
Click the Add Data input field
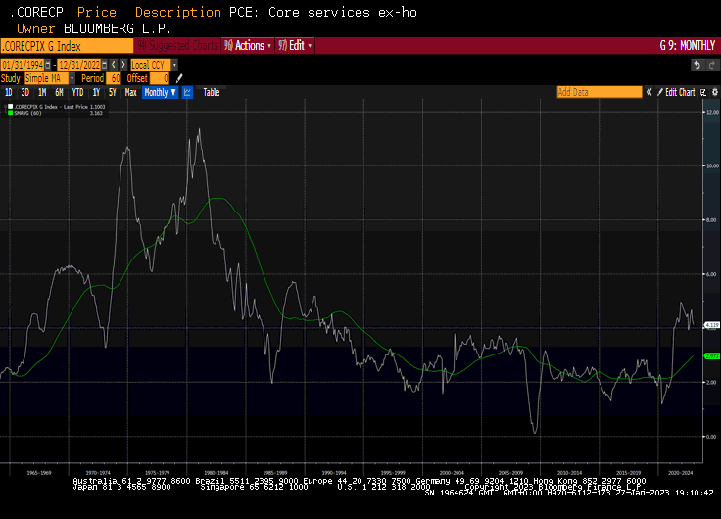coord(599,92)
